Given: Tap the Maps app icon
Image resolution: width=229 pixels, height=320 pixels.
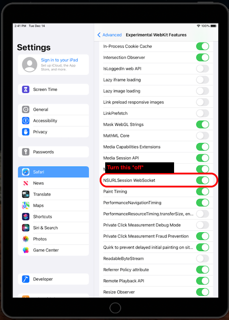Looking at the screenshot, I should [x=26, y=205].
